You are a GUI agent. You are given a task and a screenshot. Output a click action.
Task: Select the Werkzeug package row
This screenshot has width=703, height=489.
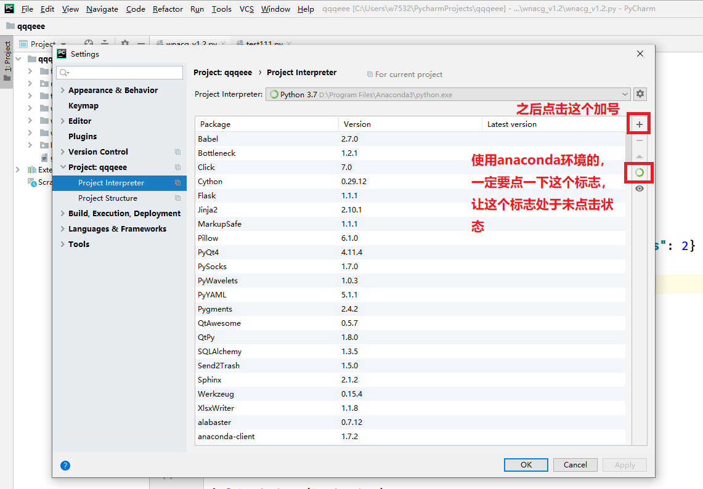410,394
